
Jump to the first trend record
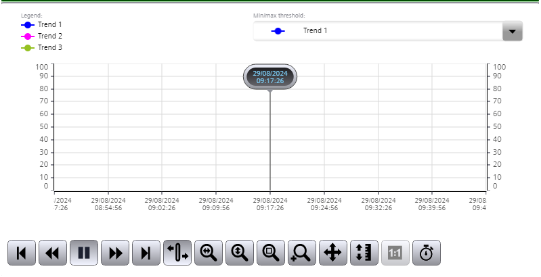click(x=22, y=253)
